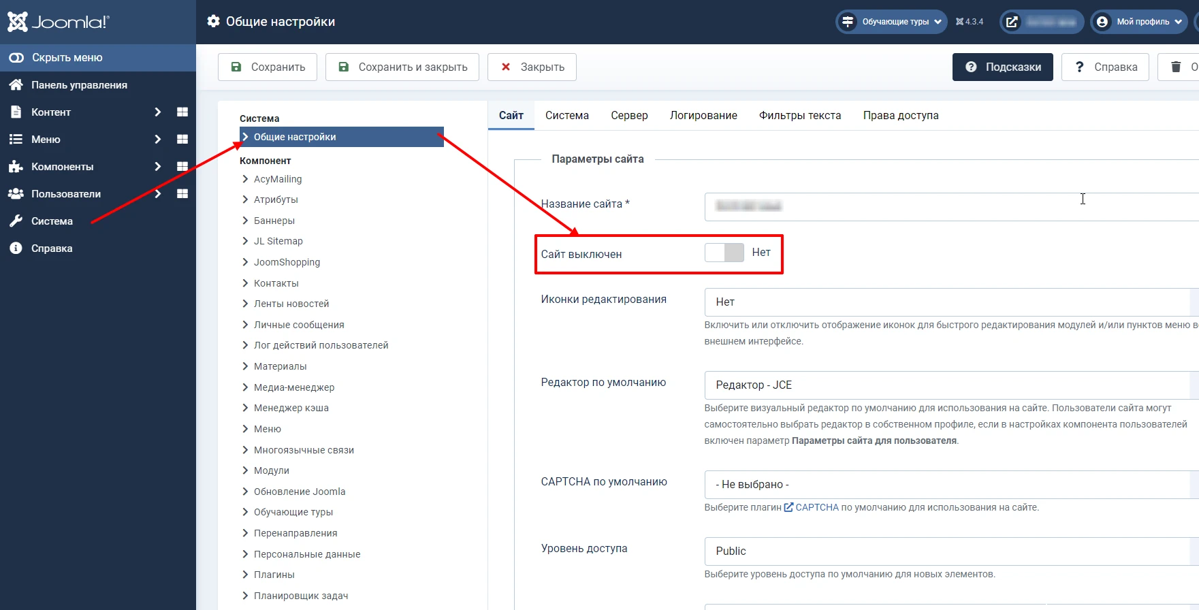
Task: Toggle the Site Offline switch
Action: [x=724, y=253]
